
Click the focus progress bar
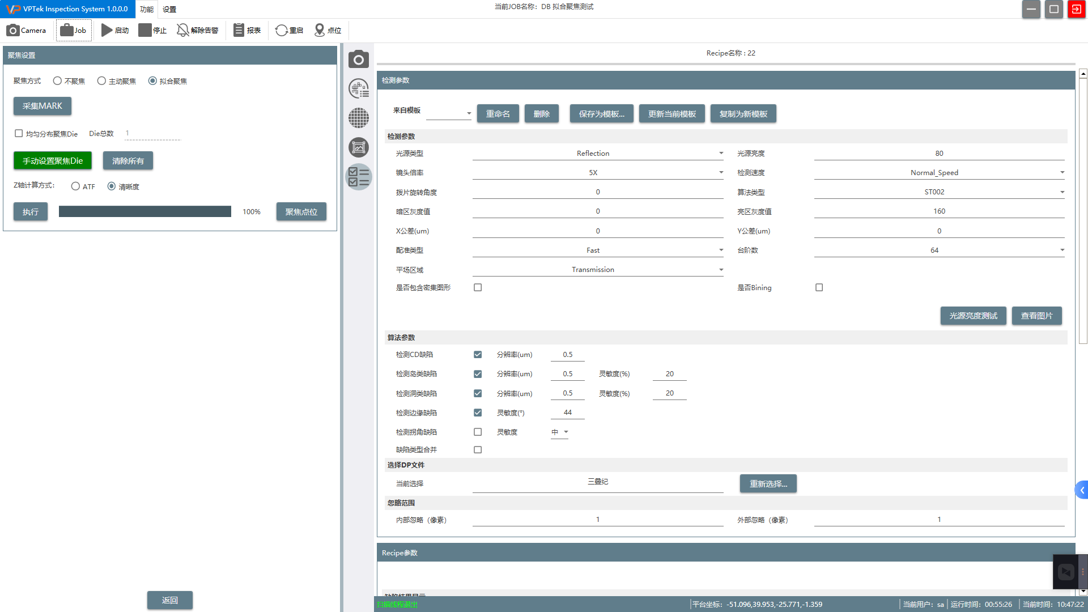[x=145, y=212]
